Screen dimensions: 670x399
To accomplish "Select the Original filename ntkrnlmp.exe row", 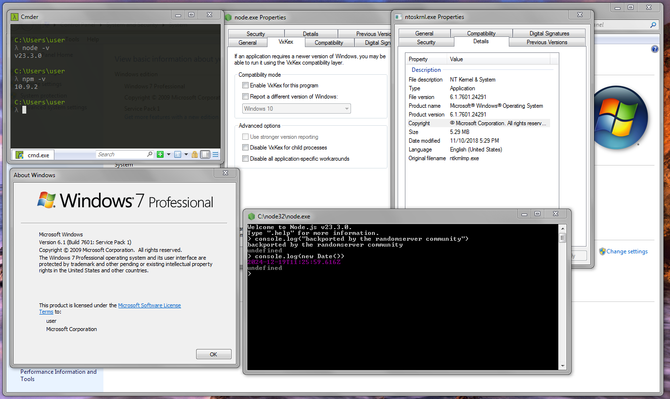I will pyautogui.click(x=478, y=158).
